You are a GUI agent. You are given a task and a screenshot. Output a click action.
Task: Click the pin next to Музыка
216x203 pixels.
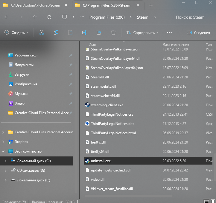pos(71,94)
